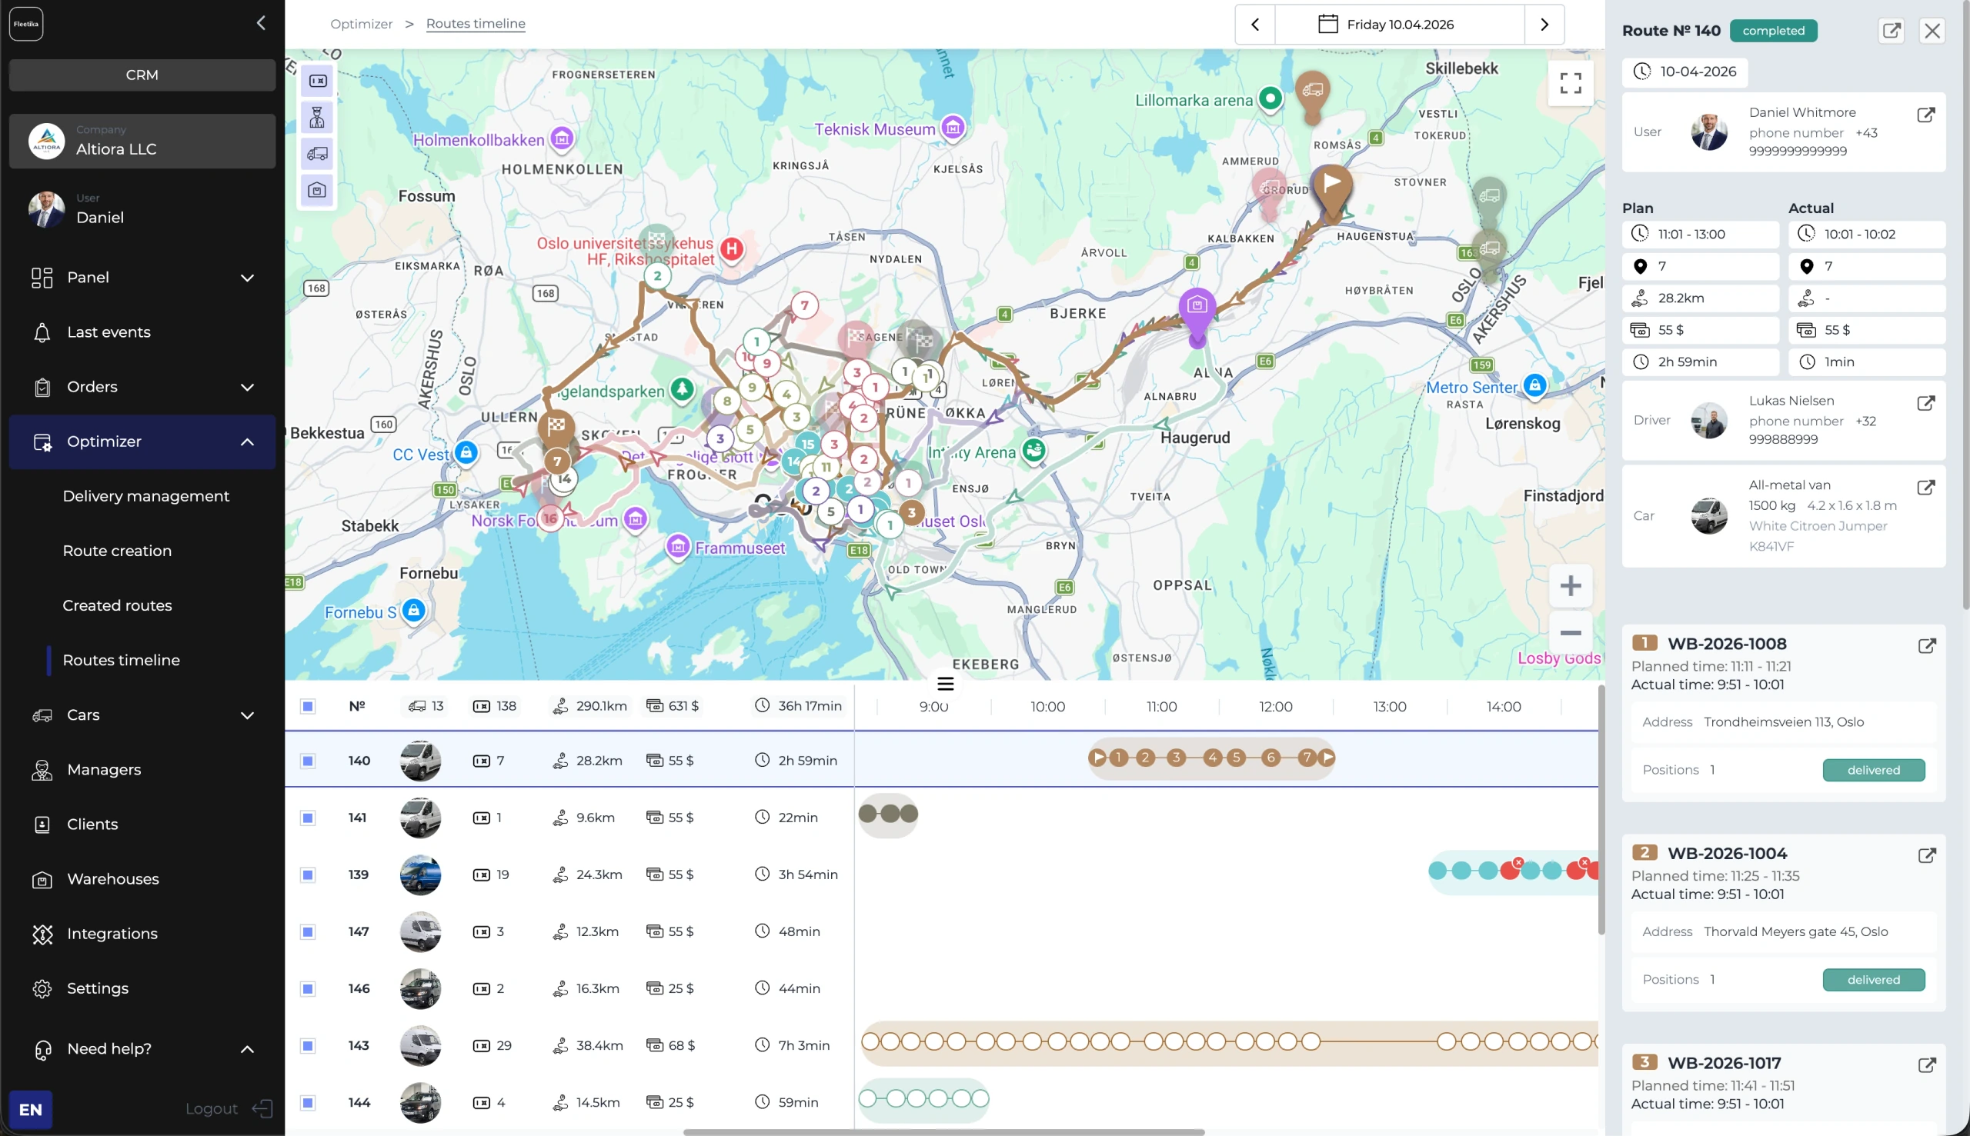Viewport: 1970px width, 1136px height.
Task: Select Routes timeline submenu item
Action: [x=121, y=660]
